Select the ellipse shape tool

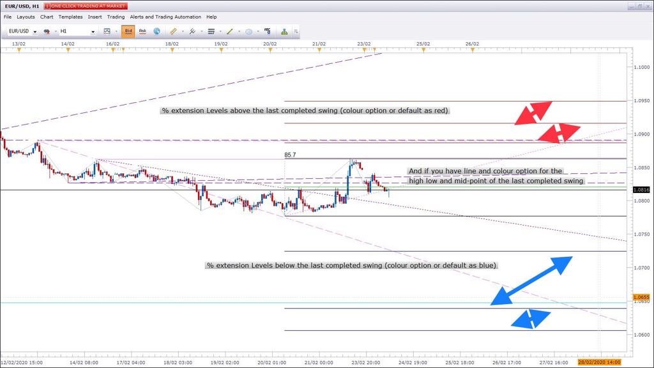[248, 31]
